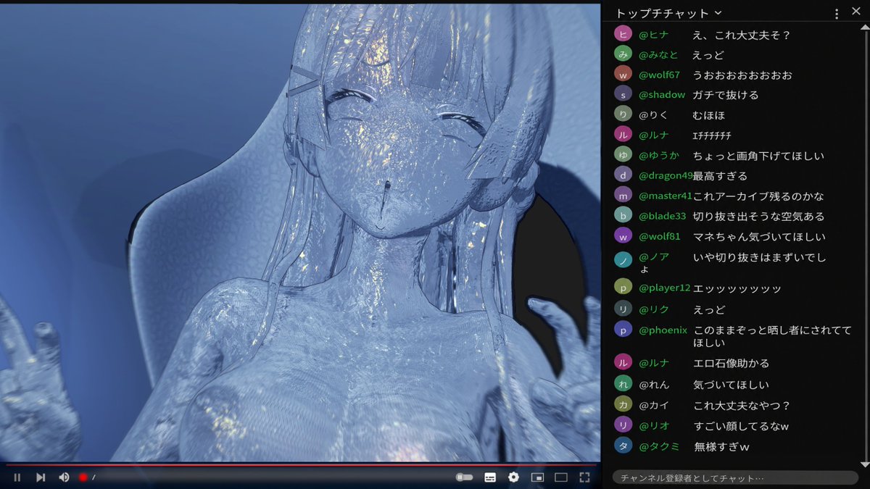Select the @ゆうか username in chat
Screen dimensions: 870x489
(658, 155)
